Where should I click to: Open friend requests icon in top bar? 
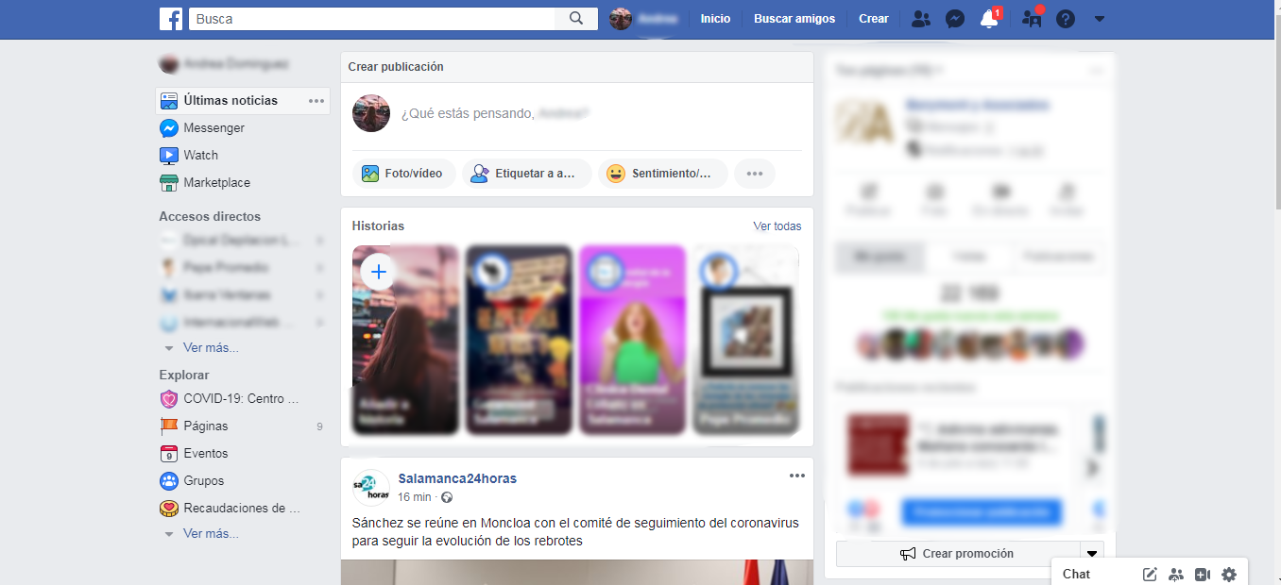(x=921, y=19)
